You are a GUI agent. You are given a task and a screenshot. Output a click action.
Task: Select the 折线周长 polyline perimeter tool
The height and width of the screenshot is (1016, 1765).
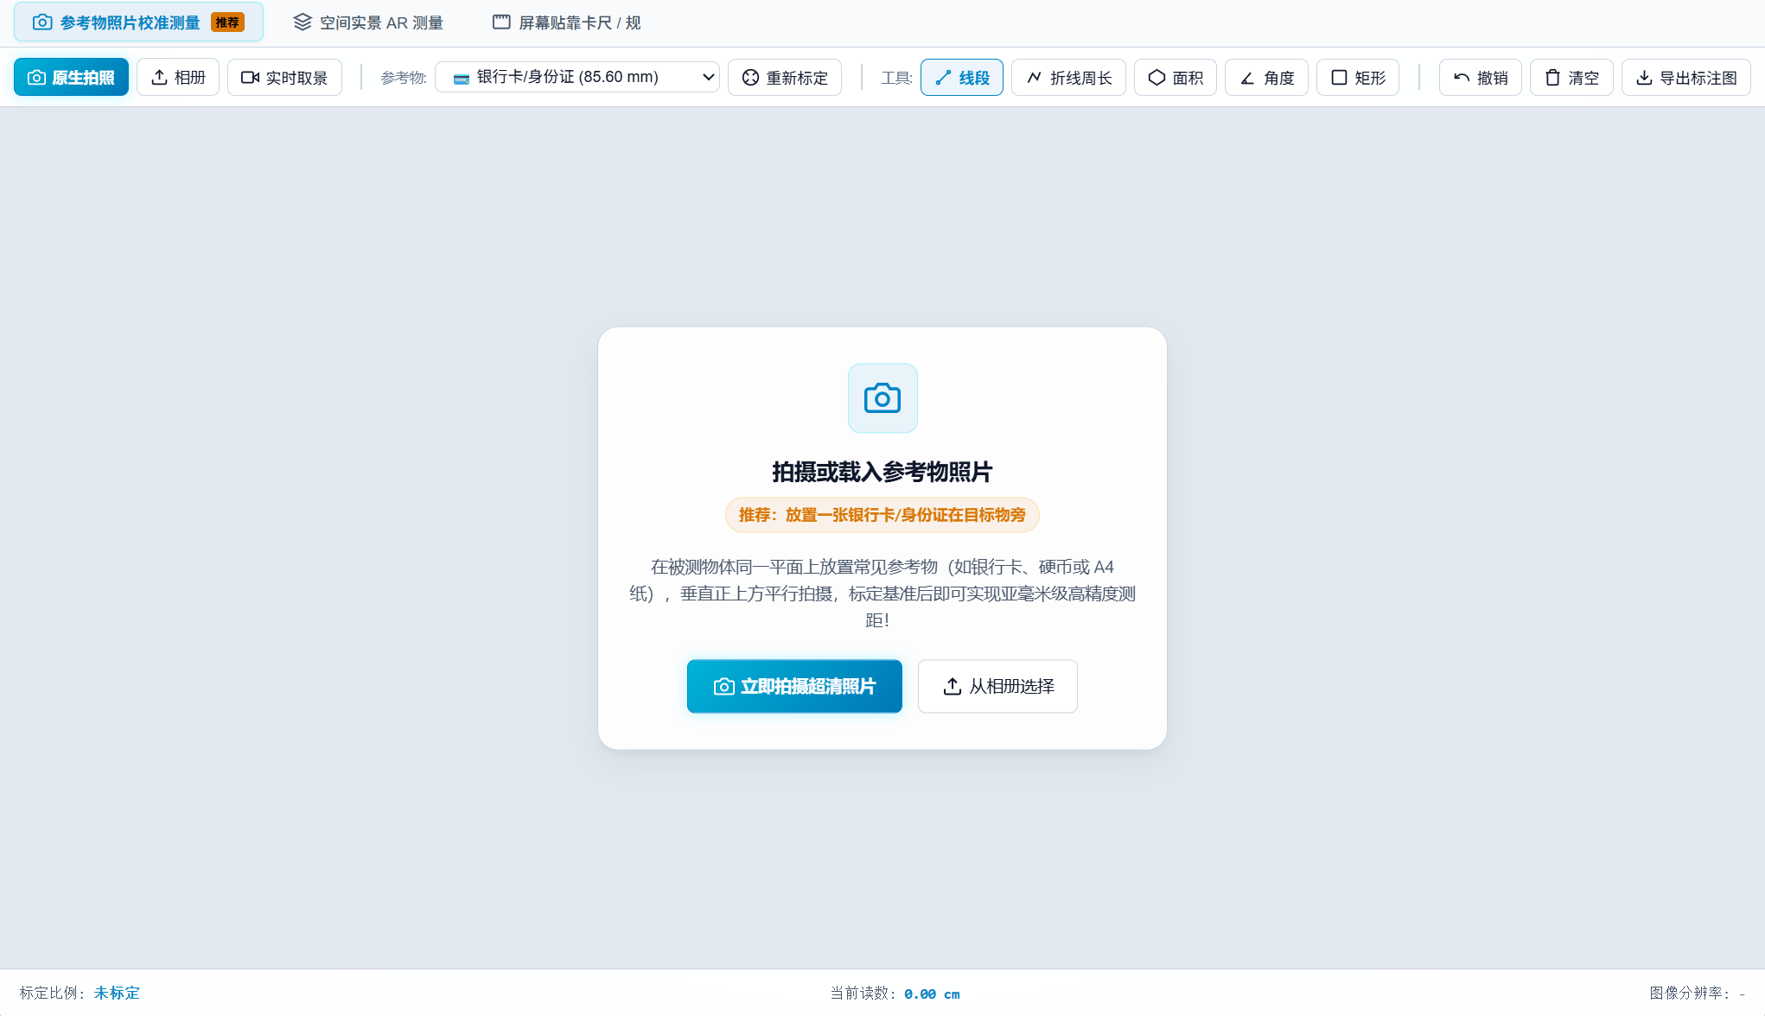point(1068,78)
